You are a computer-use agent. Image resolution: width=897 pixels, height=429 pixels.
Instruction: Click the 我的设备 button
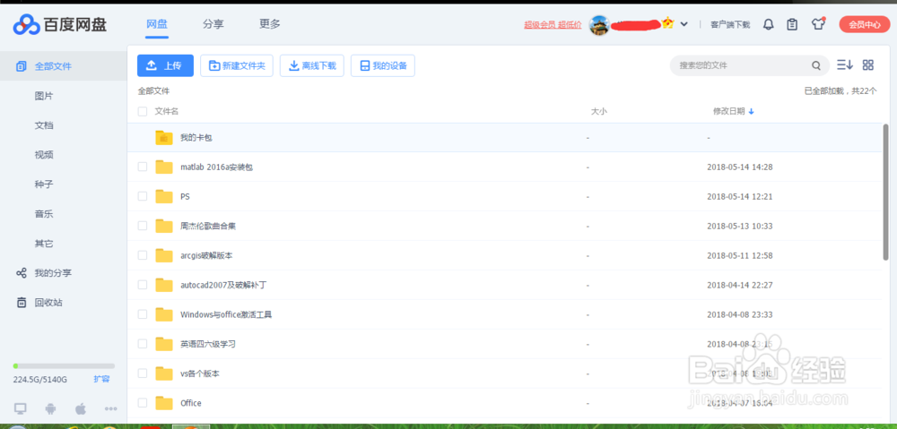tap(383, 65)
